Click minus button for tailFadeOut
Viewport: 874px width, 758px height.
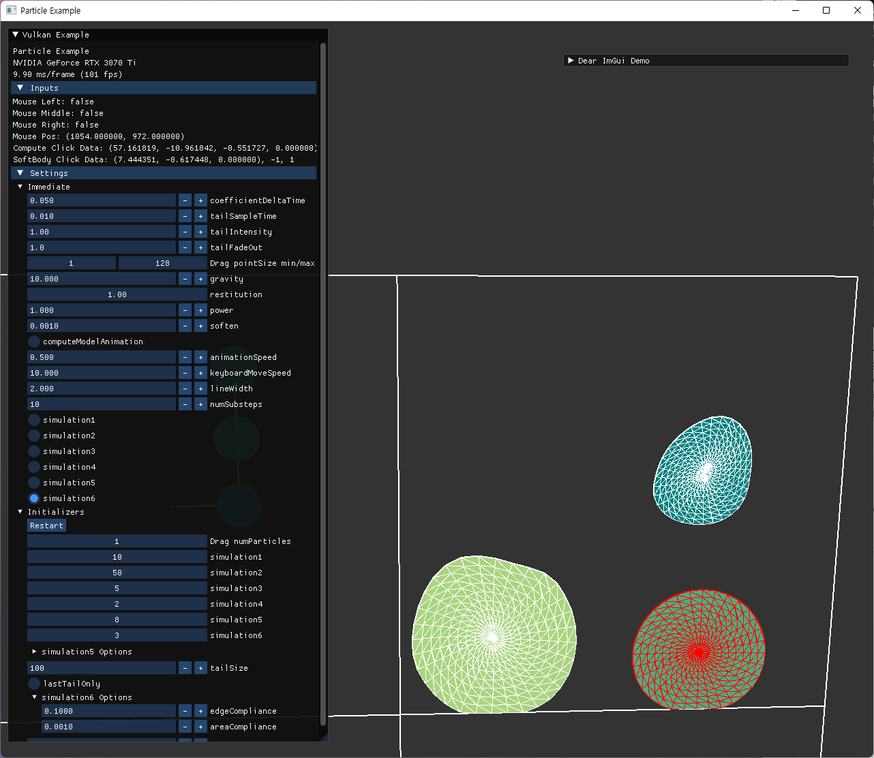(185, 247)
